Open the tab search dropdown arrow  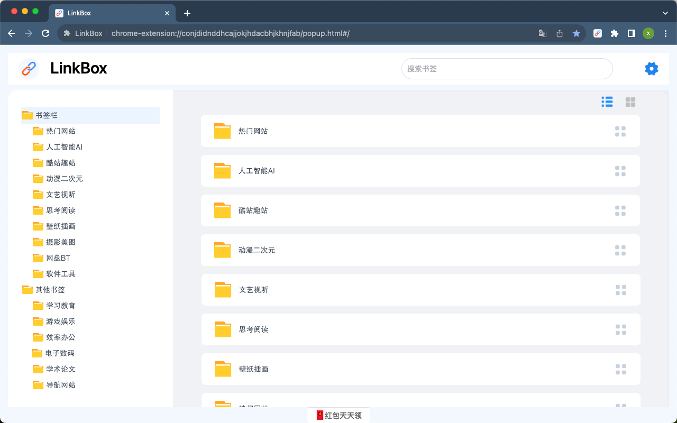(665, 13)
